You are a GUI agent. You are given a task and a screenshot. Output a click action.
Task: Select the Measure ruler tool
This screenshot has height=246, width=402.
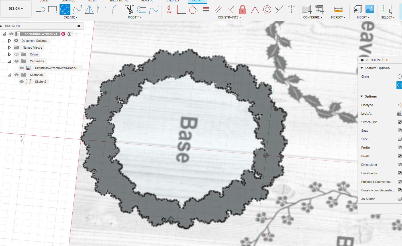(338, 9)
